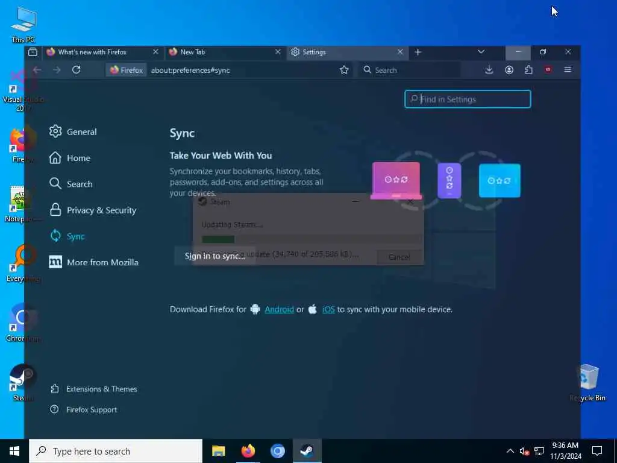Click the Sign in to sync button
The height and width of the screenshot is (463, 617).
pyautogui.click(x=215, y=256)
